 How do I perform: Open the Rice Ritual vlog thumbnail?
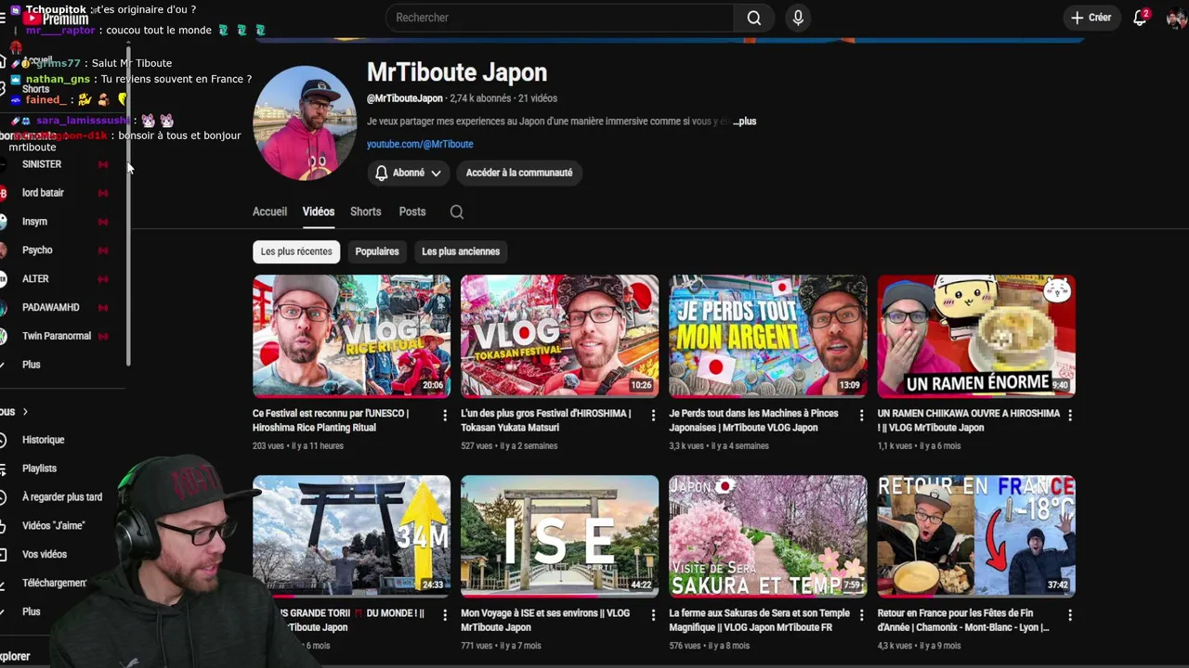click(351, 336)
